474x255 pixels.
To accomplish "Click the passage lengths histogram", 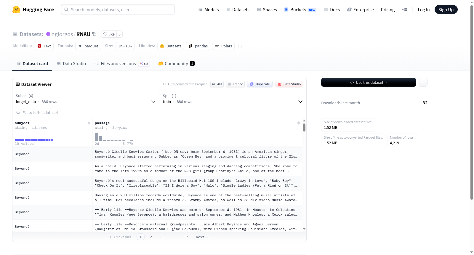I will (x=114, y=137).
